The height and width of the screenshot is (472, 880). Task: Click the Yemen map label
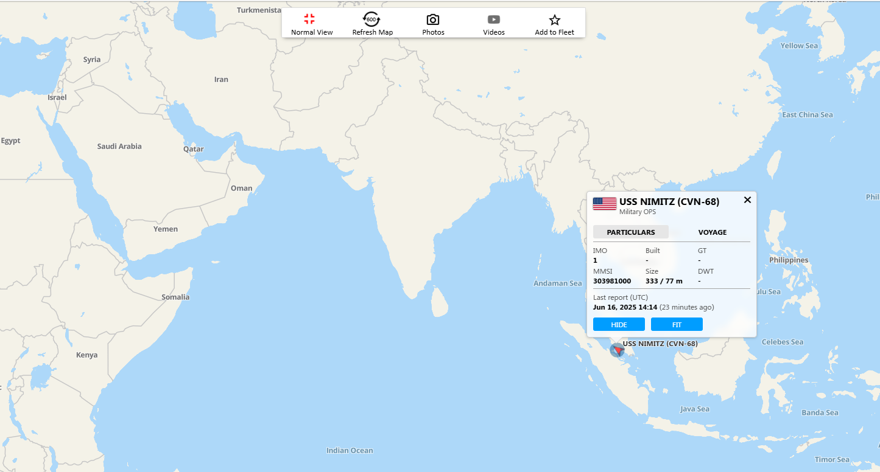[x=166, y=229]
